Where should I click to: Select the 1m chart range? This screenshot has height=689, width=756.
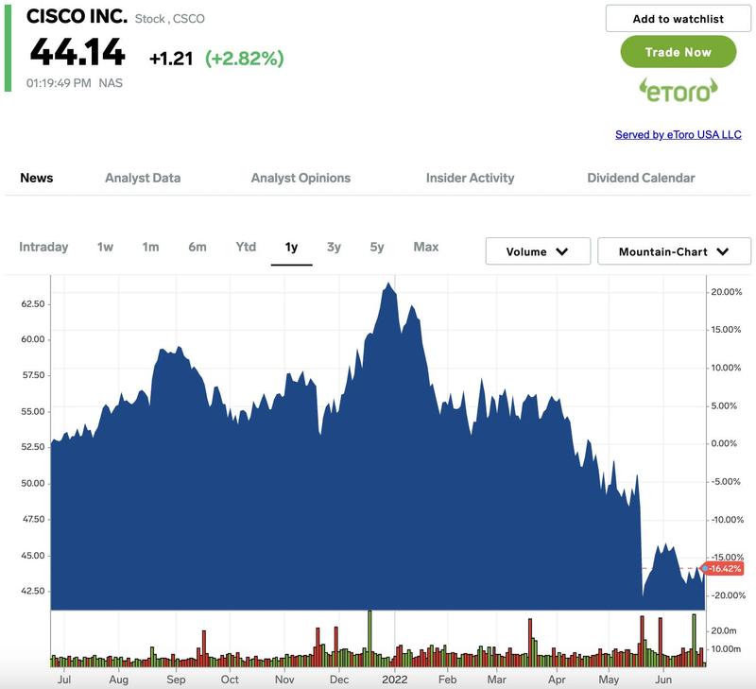click(150, 247)
